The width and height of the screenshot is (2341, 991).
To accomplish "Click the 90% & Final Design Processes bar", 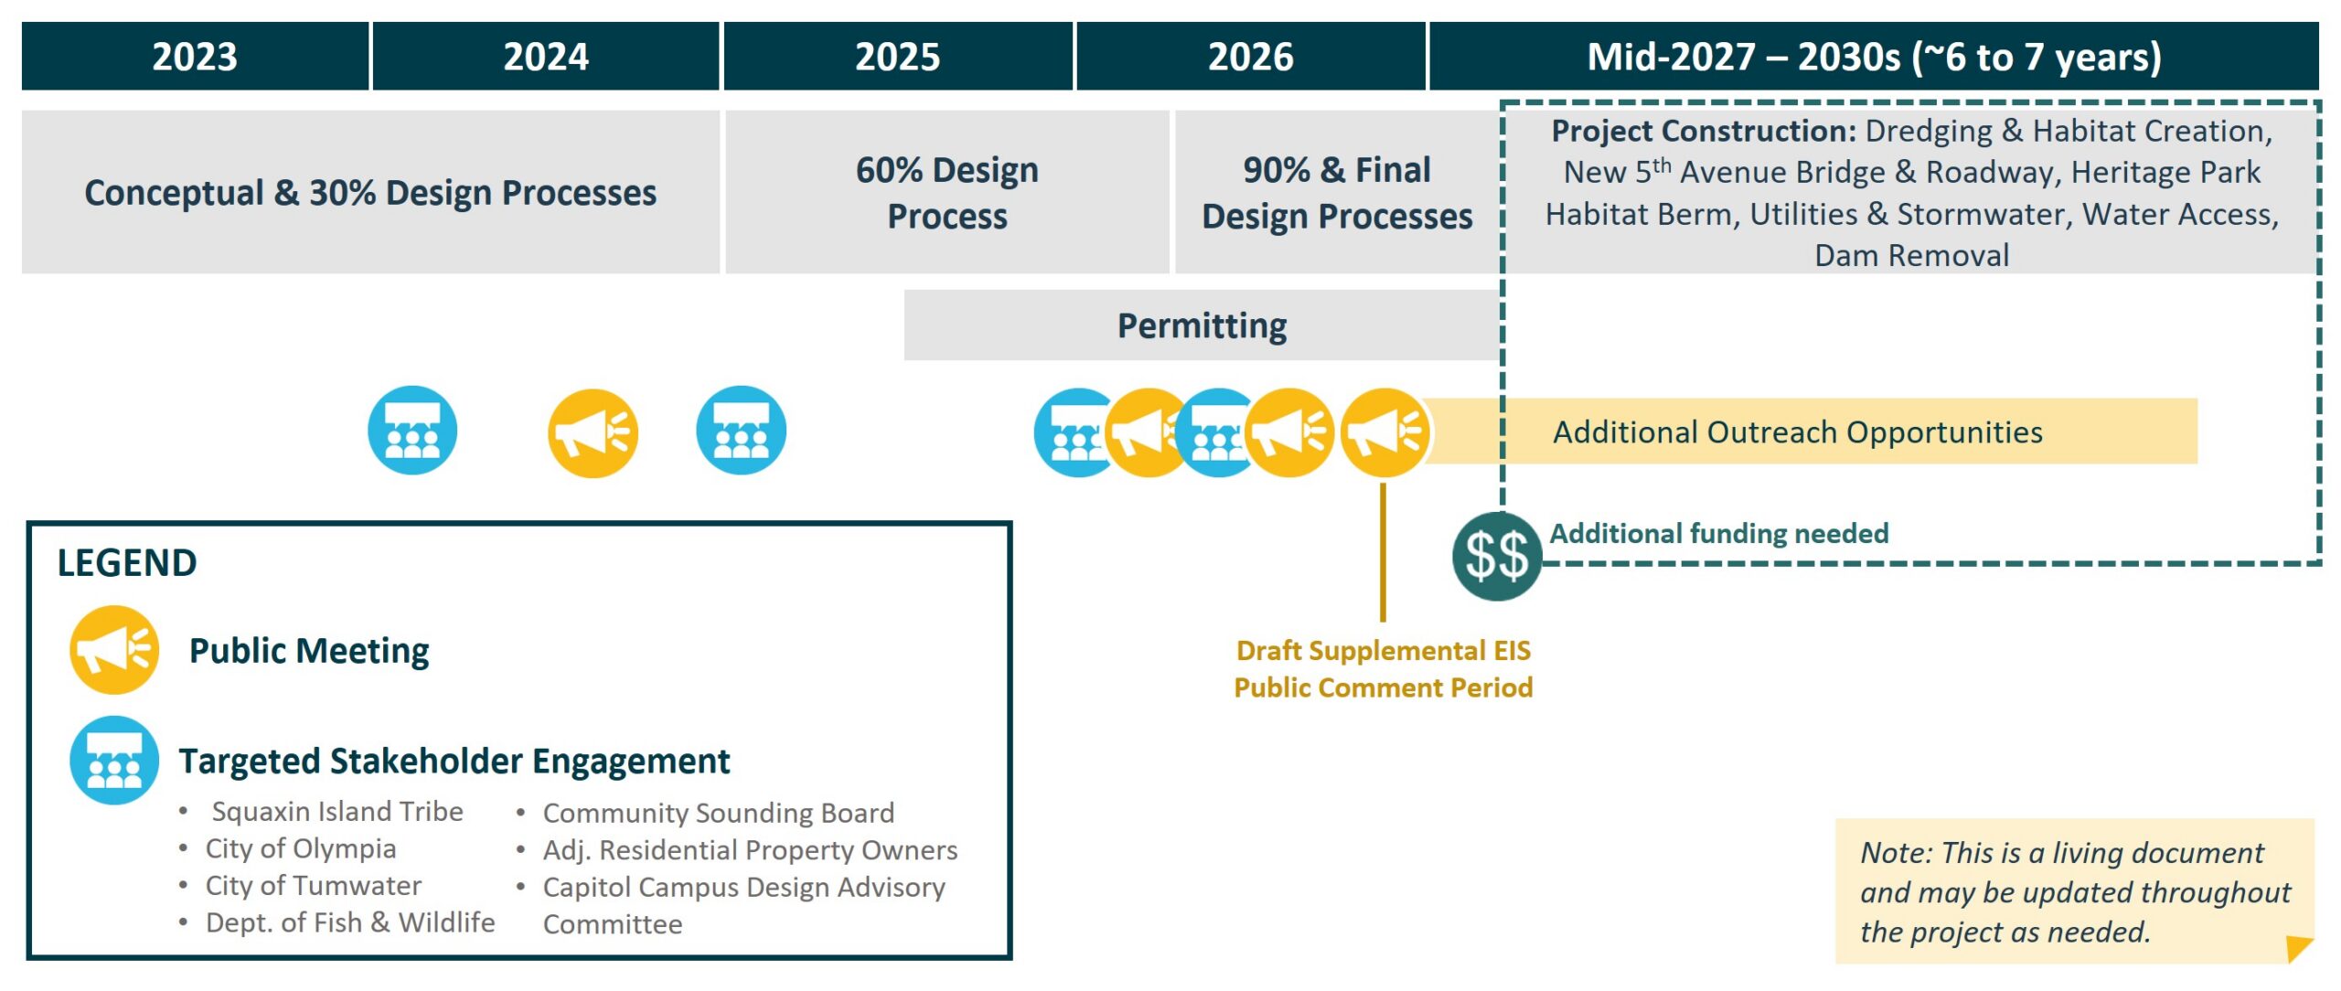I will tap(1337, 193).
